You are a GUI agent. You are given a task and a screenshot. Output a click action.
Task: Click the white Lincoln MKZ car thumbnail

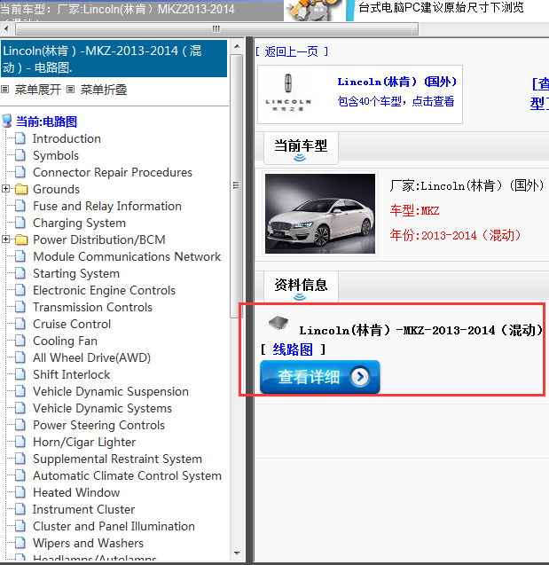pyautogui.click(x=320, y=214)
